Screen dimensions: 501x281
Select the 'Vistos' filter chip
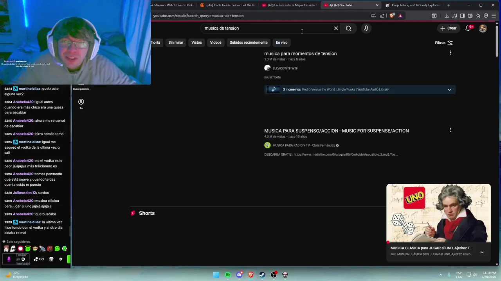coord(196,43)
